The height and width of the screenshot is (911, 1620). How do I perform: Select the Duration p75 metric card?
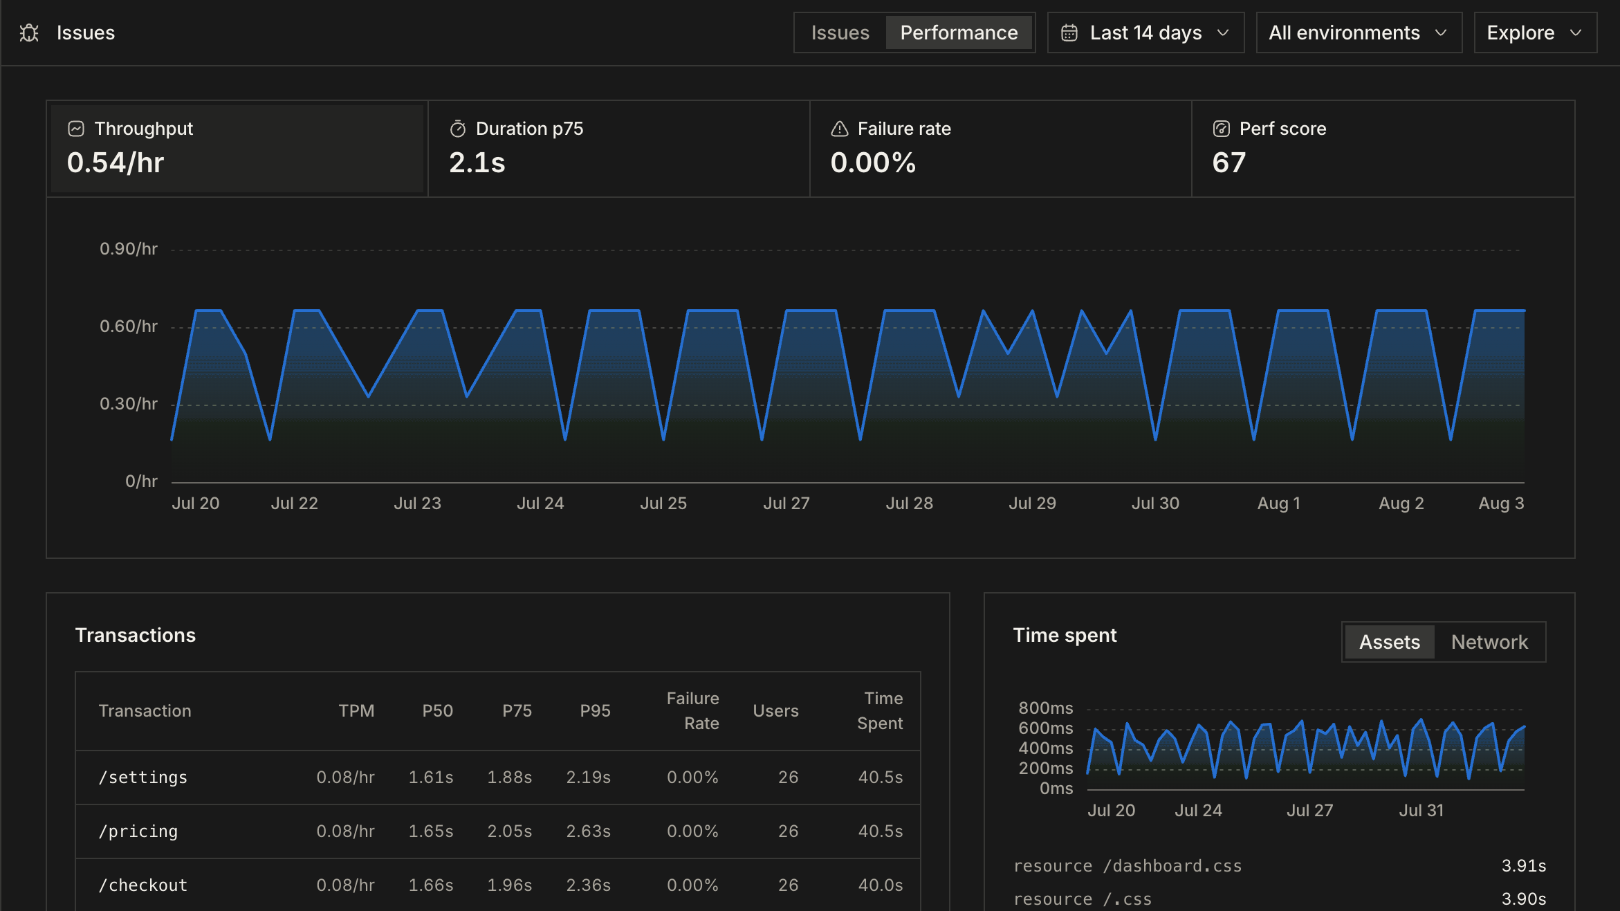(x=619, y=149)
